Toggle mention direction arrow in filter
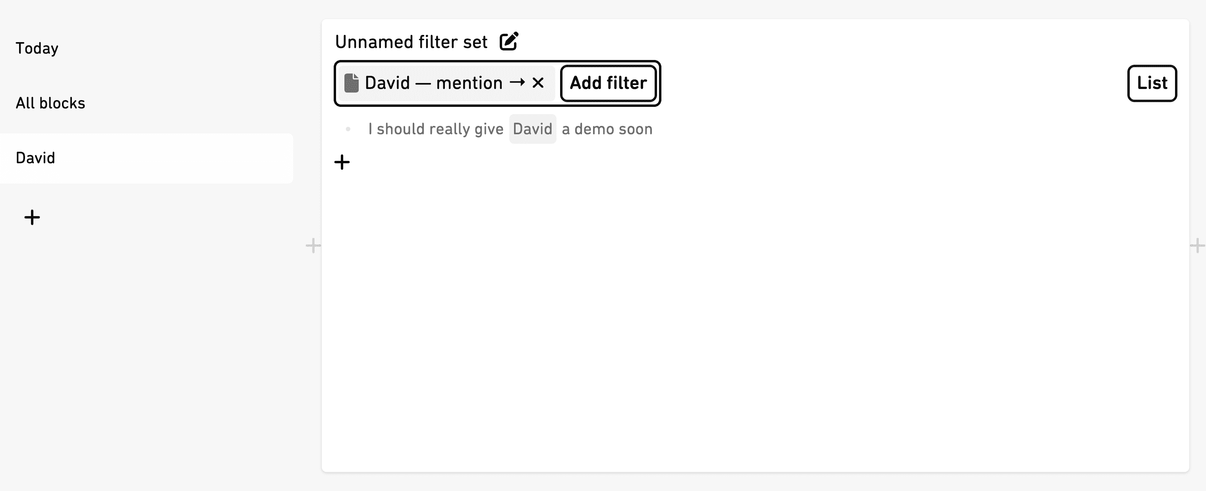1206x491 pixels. (x=517, y=82)
